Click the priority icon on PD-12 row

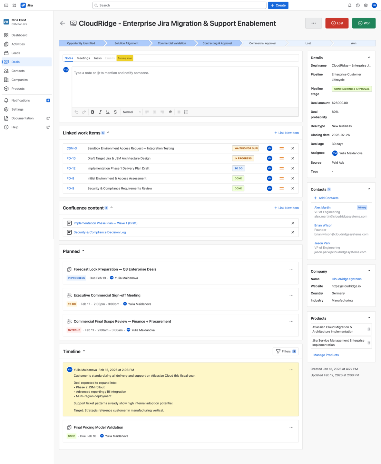(281, 168)
